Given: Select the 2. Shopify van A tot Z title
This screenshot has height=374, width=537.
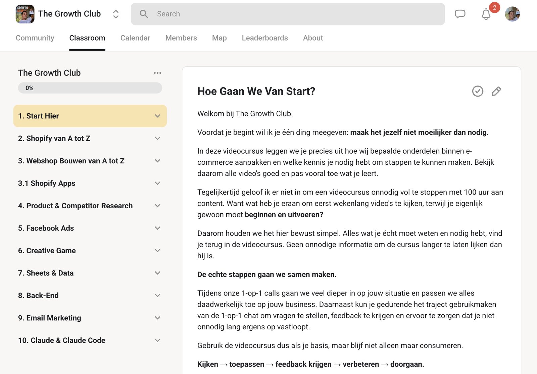Looking at the screenshot, I should [54, 139].
